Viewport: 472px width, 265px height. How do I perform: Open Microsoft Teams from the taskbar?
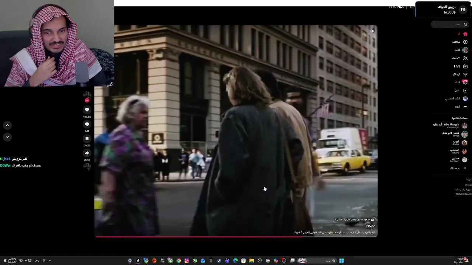227,261
